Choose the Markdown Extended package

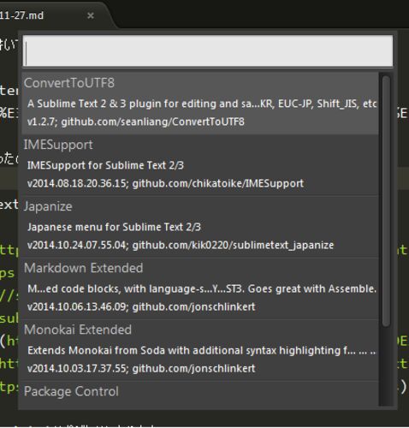click(83, 268)
